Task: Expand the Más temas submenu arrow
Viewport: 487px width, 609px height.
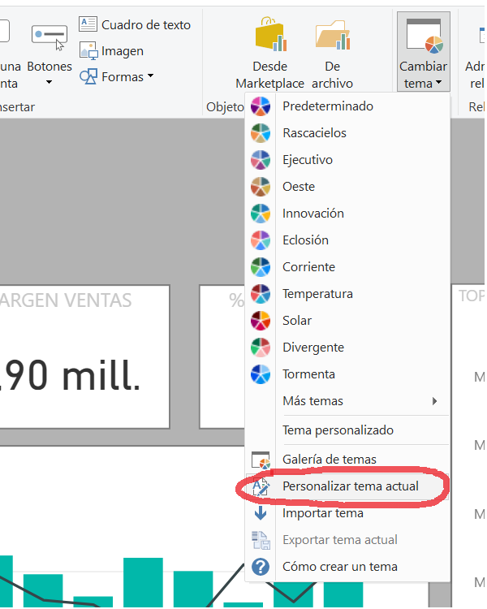Action: [434, 401]
